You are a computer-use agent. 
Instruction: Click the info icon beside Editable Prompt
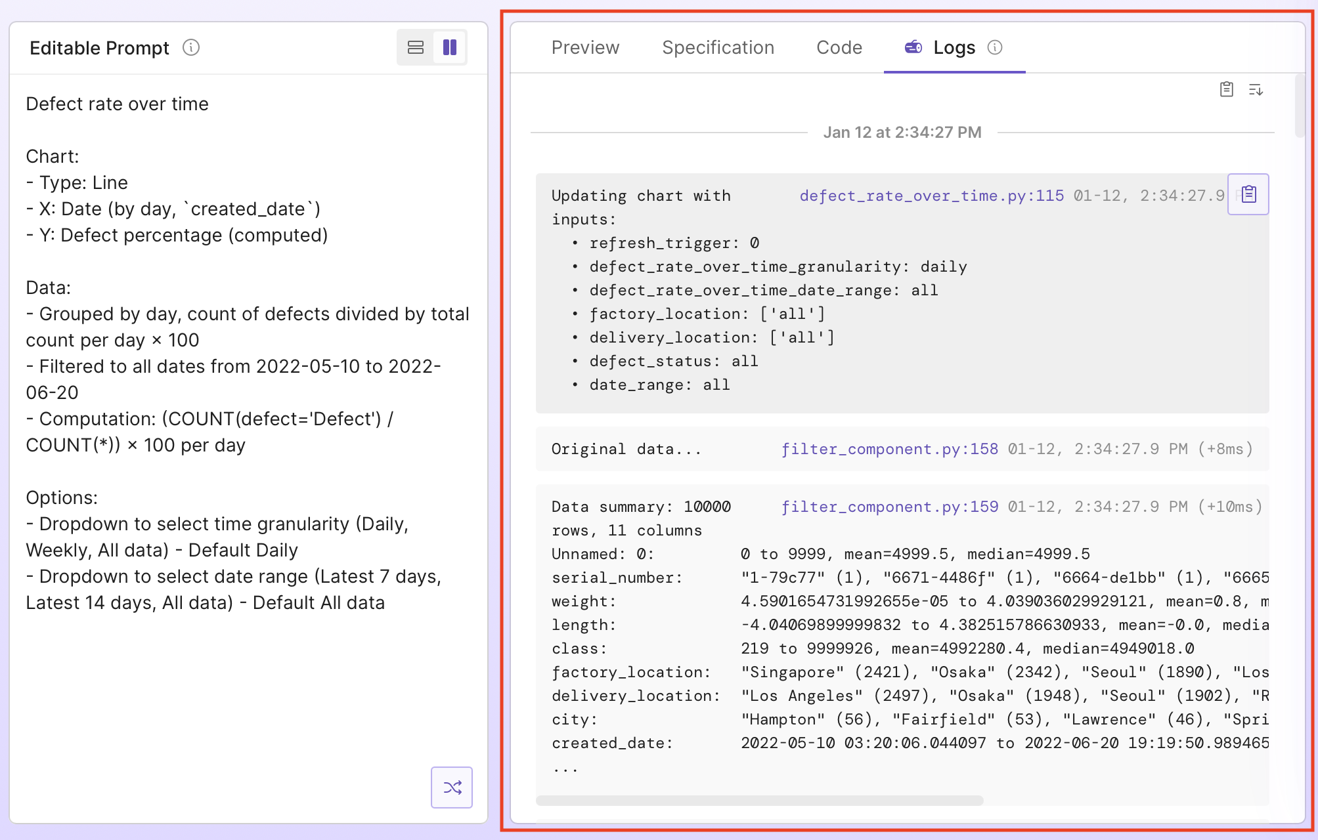click(x=191, y=48)
